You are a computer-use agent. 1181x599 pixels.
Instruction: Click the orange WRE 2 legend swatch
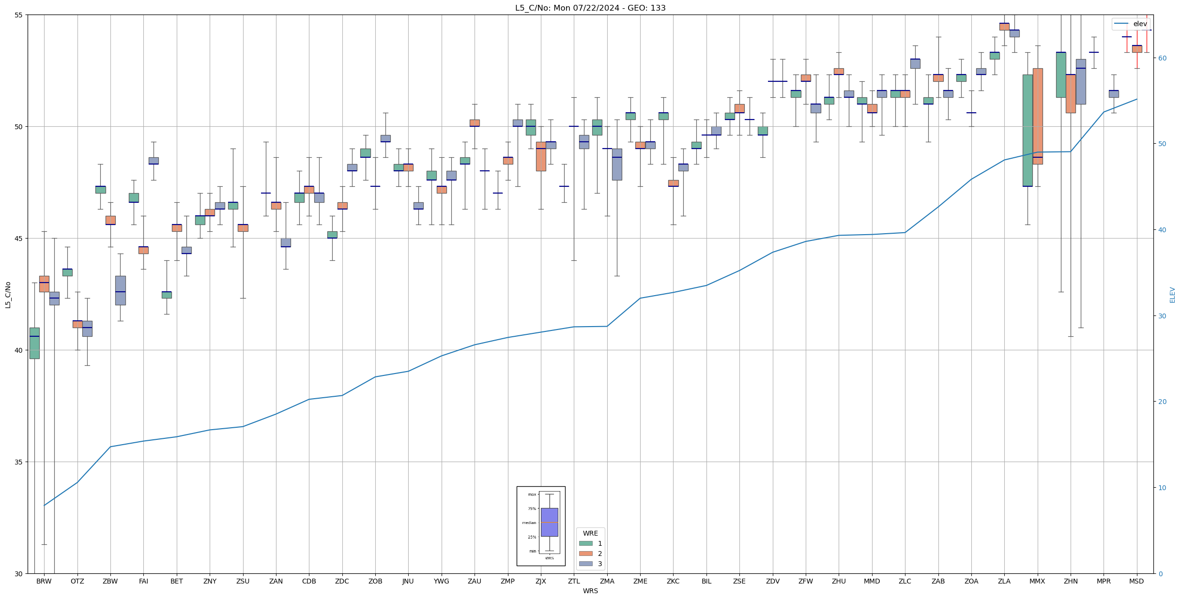click(x=586, y=554)
